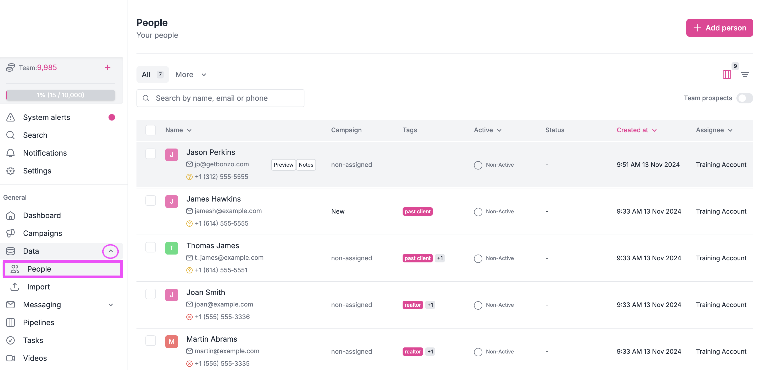Click the Campaigns megaphone icon
Image resolution: width=759 pixels, height=370 pixels.
click(x=10, y=233)
